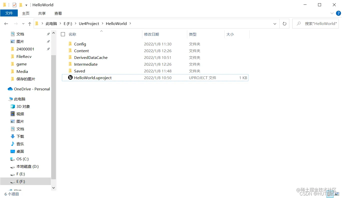The width and height of the screenshot is (342, 198).
Task: Open the 主页 ribbon tab
Action: pyautogui.click(x=26, y=13)
